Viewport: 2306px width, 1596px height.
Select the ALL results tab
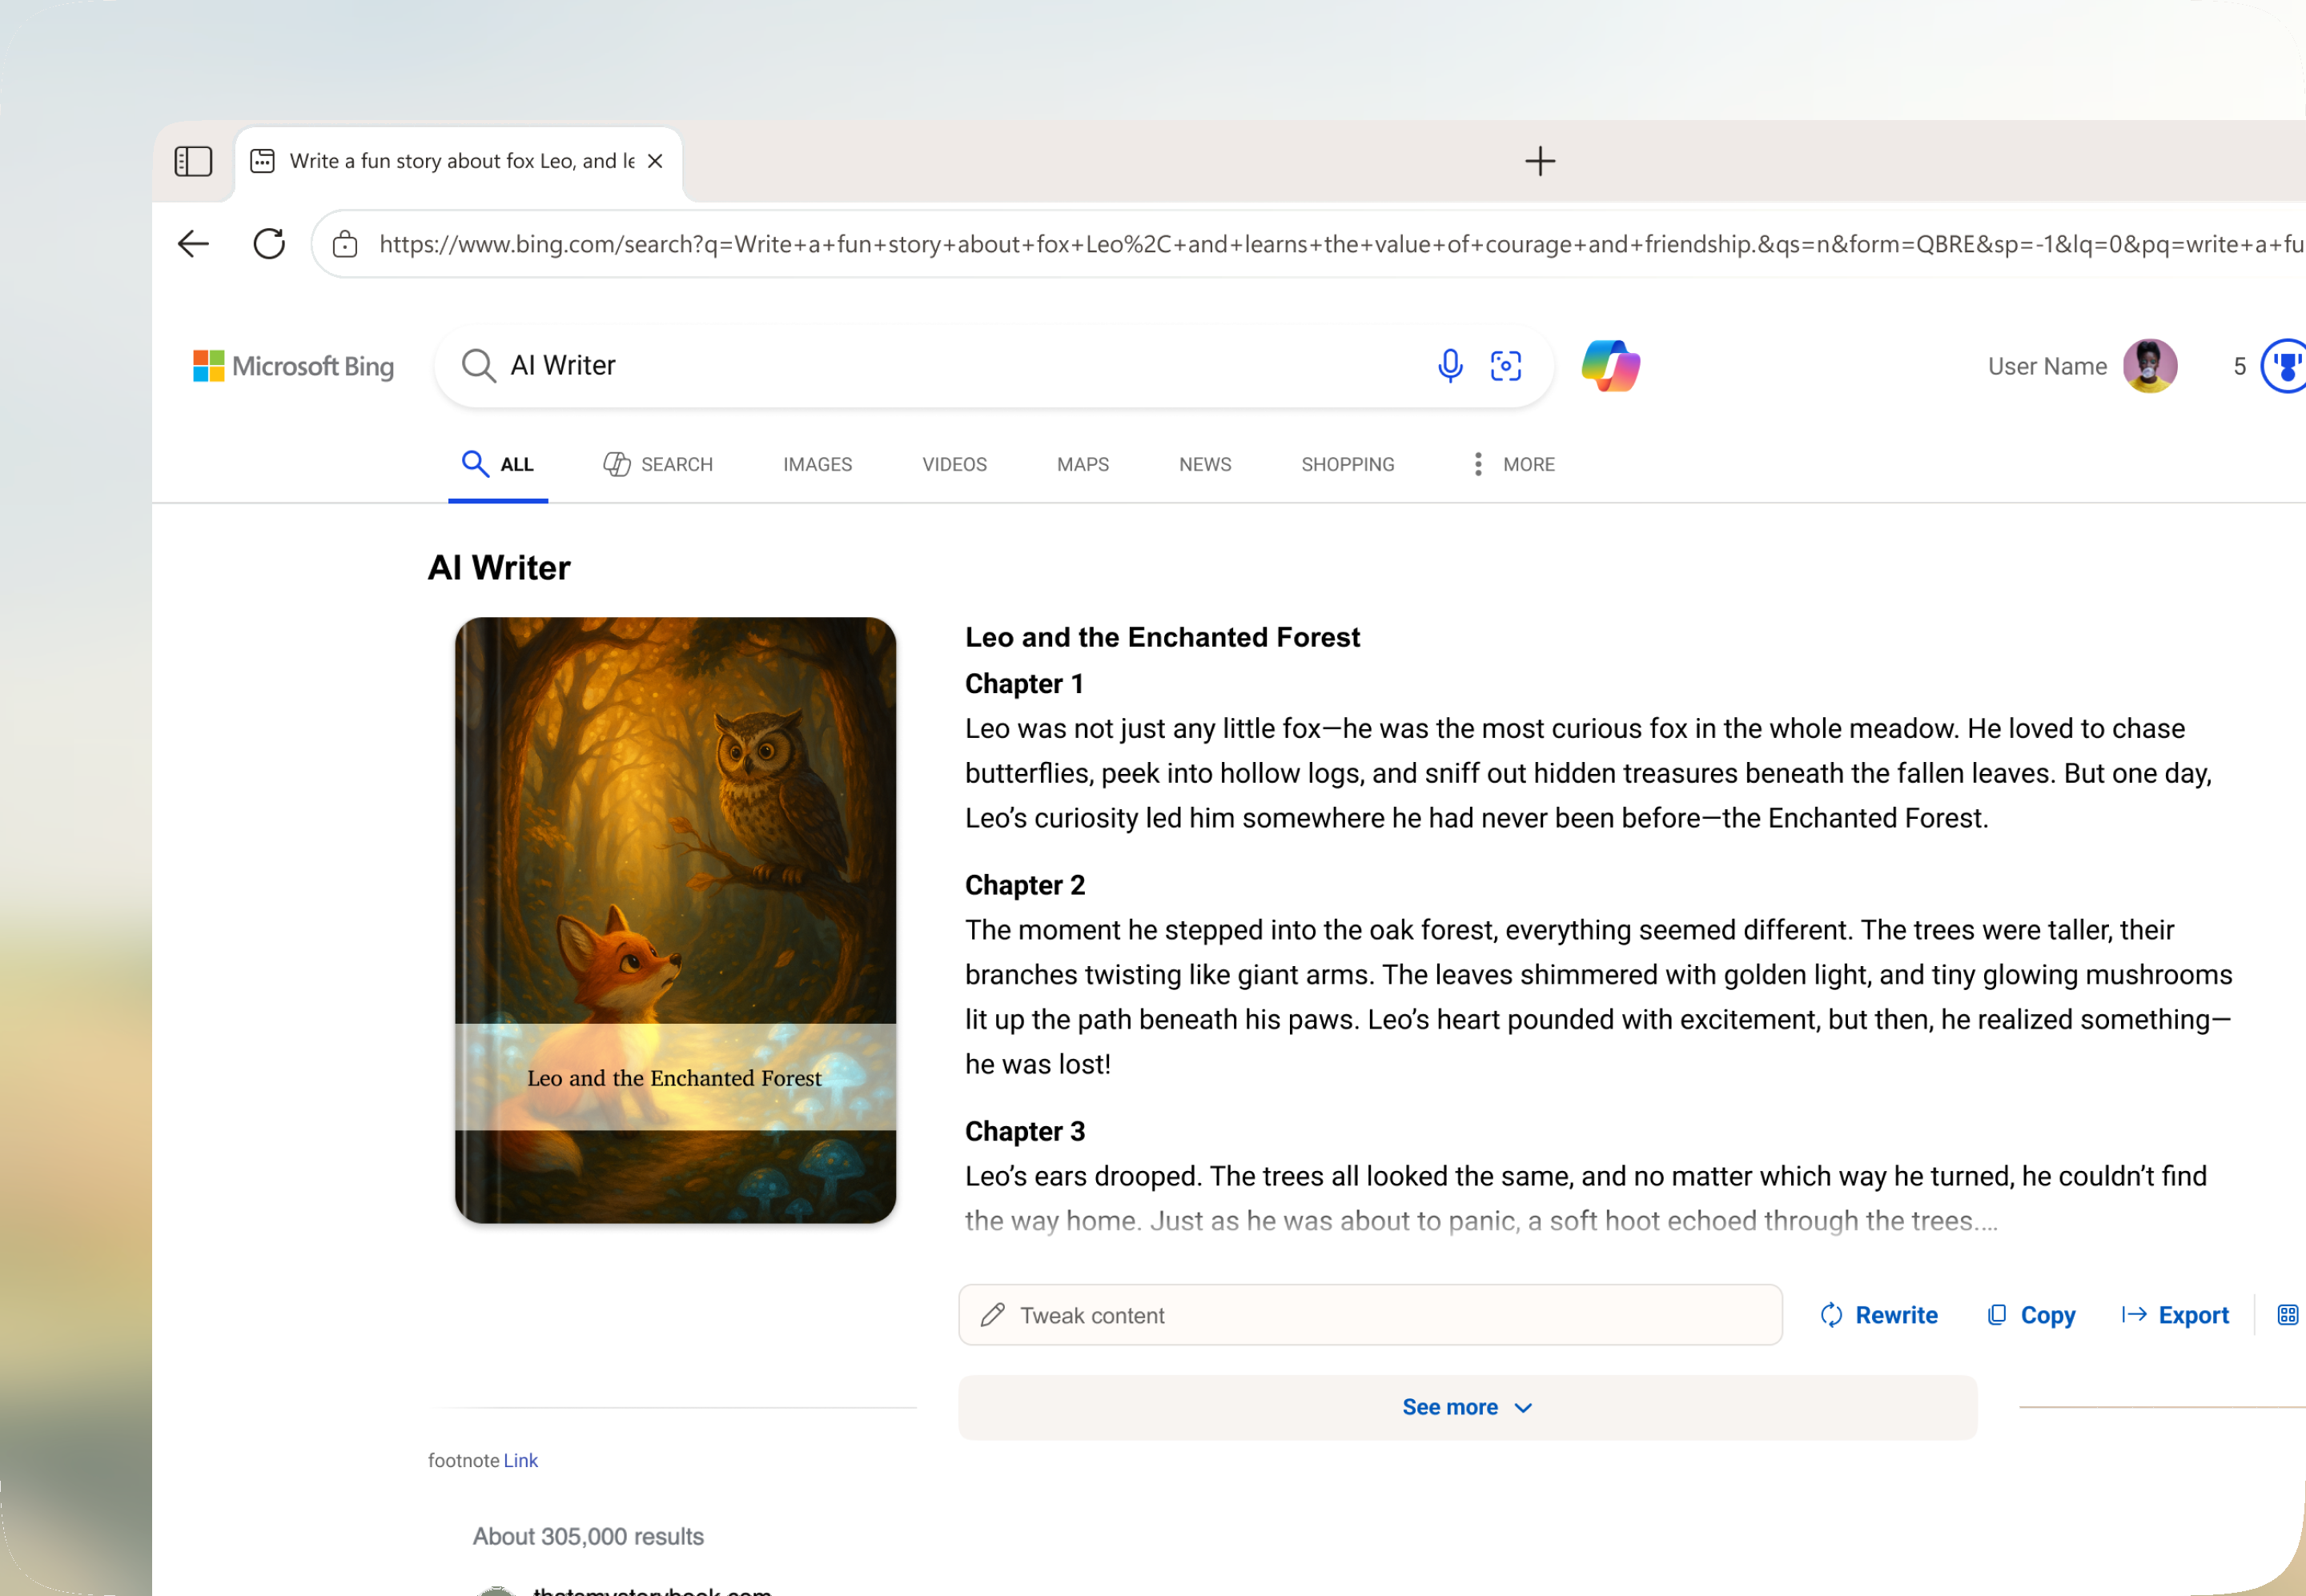[x=498, y=464]
